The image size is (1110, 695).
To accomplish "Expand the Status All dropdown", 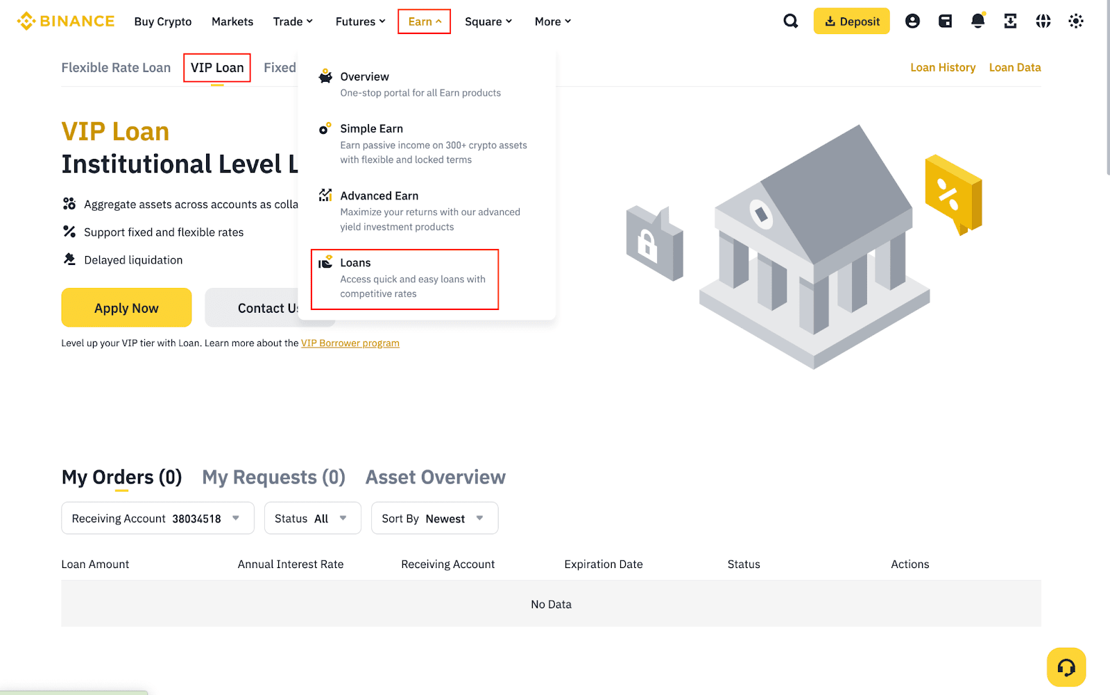I will click(x=312, y=518).
